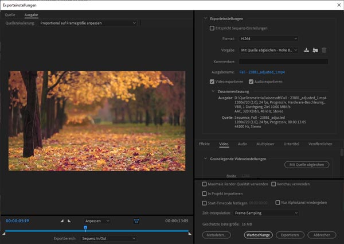The image size is (344, 244).
Task: Check 'Vorschau verwenden' option
Action: coord(273,184)
